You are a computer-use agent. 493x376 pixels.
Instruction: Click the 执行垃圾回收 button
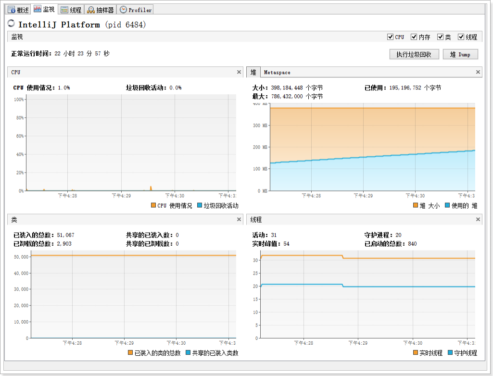click(414, 54)
